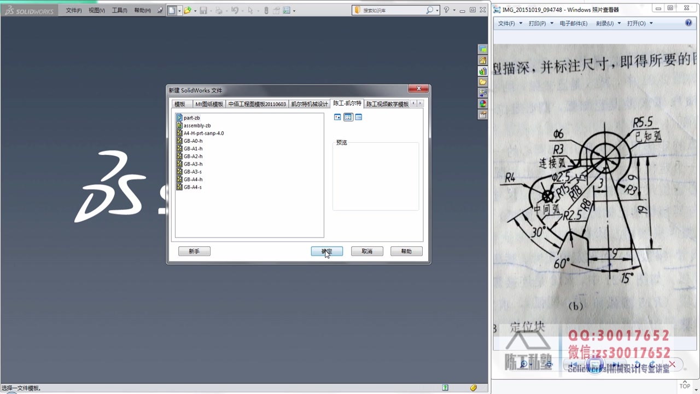Click the Select cursor tool icon
Screen dimensions: 700x394
250,10
